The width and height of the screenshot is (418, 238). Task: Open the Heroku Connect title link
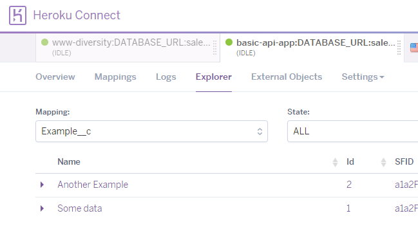tap(77, 15)
